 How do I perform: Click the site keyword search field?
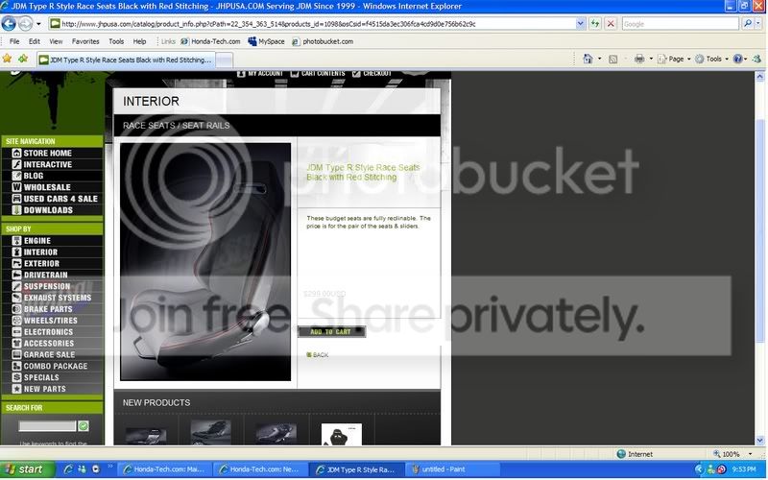point(47,426)
